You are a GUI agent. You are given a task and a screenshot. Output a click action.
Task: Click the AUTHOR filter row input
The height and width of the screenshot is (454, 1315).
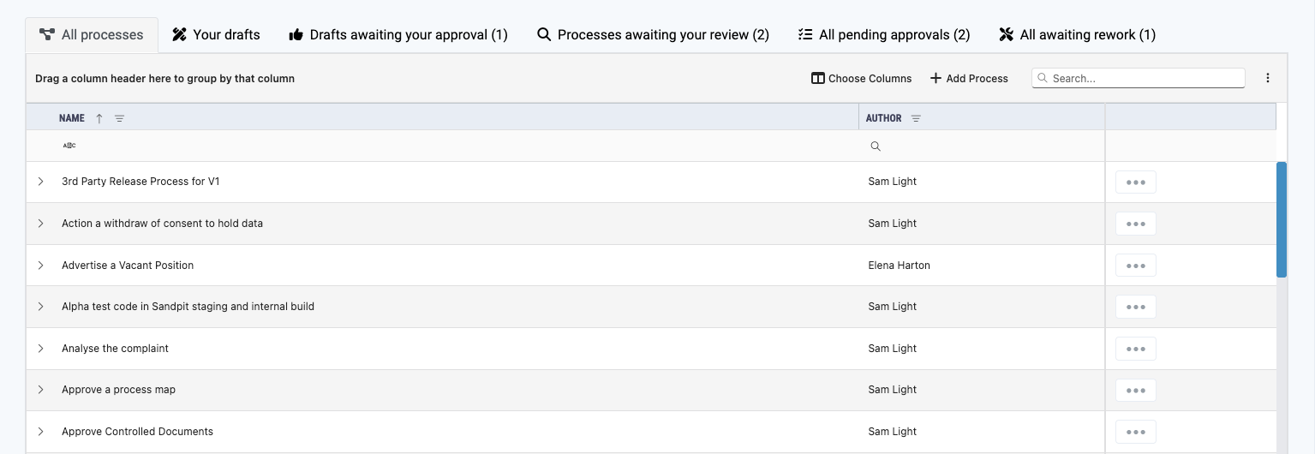coord(992,146)
